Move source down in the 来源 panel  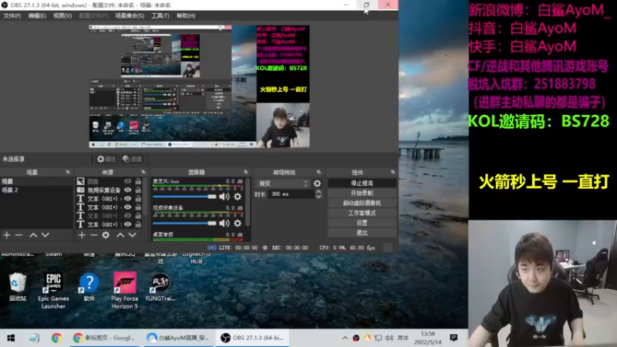pyautogui.click(x=133, y=235)
